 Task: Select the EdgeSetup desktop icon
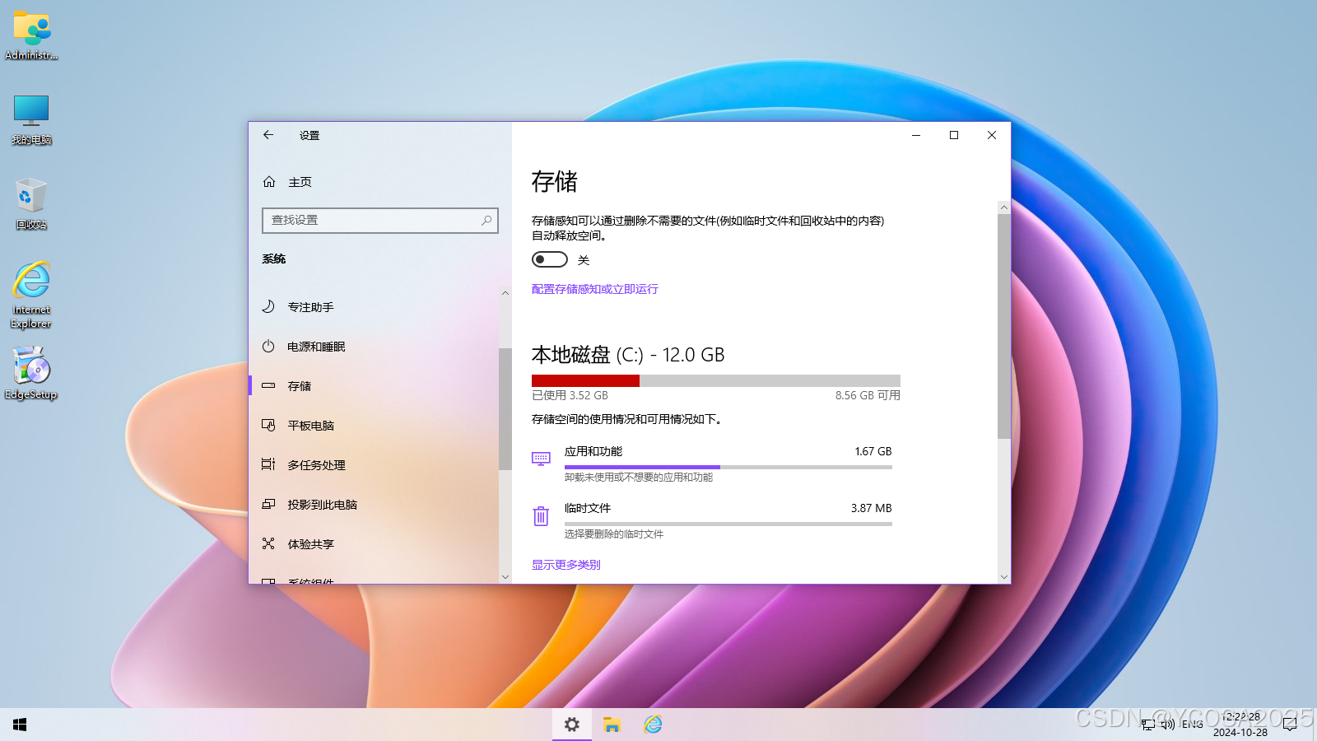(x=31, y=373)
